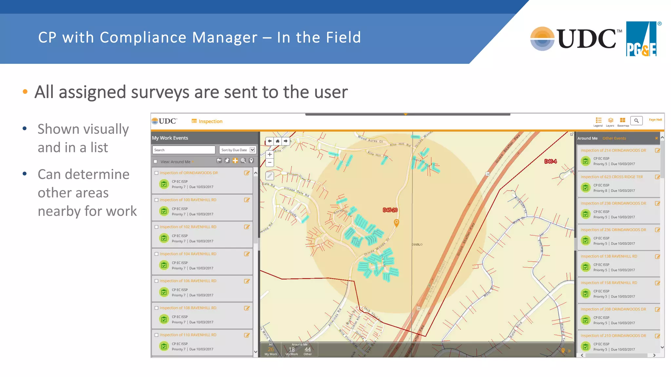Image resolution: width=671 pixels, height=377 pixels.
Task: Click the D46-4 map label
Action: 550,161
